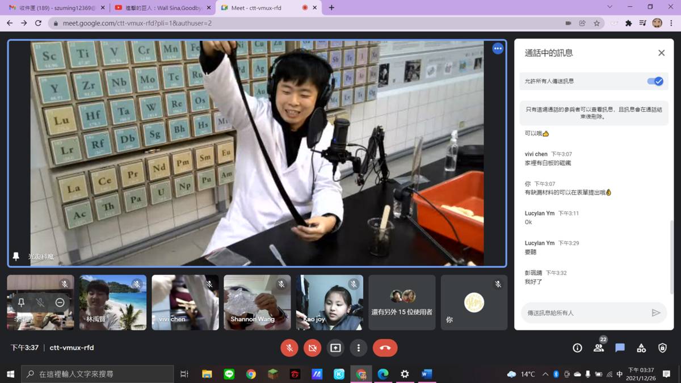Open camera permission icon in address bar
Viewport: 681px width, 383px height.
(568, 23)
